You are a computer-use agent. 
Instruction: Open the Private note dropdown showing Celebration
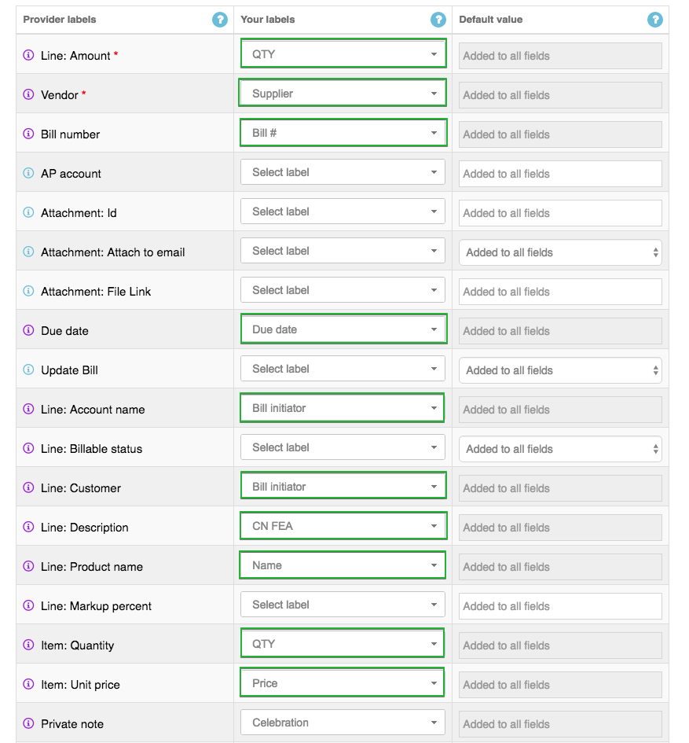(x=343, y=723)
